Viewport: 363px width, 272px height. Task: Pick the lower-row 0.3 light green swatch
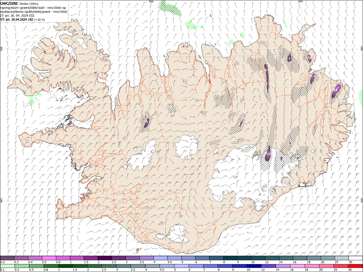[22, 266]
